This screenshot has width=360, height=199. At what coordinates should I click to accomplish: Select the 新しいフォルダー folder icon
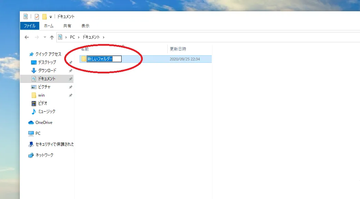point(83,59)
